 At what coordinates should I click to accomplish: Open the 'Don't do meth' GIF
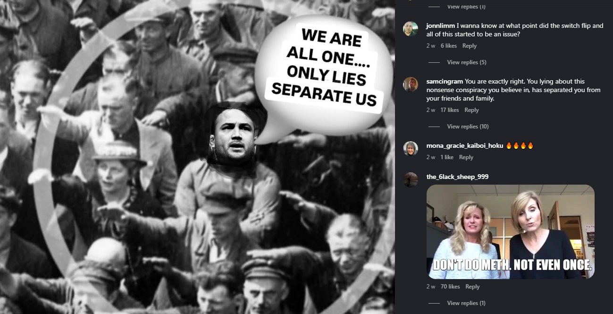(x=510, y=232)
